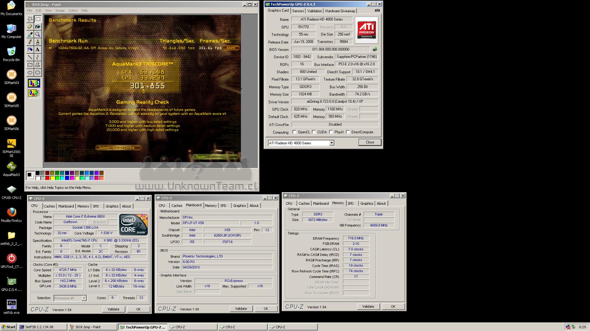The width and height of the screenshot is (590, 331).
Task: Choose the Pencil tool in Paint
Action: (x=30, y=42)
